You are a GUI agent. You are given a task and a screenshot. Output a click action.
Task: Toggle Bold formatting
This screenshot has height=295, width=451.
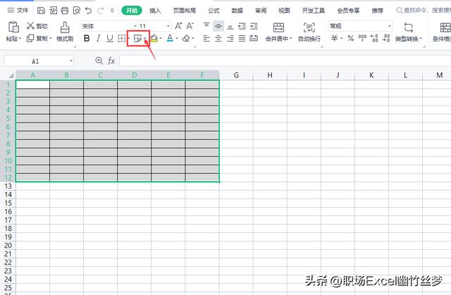[87, 38]
